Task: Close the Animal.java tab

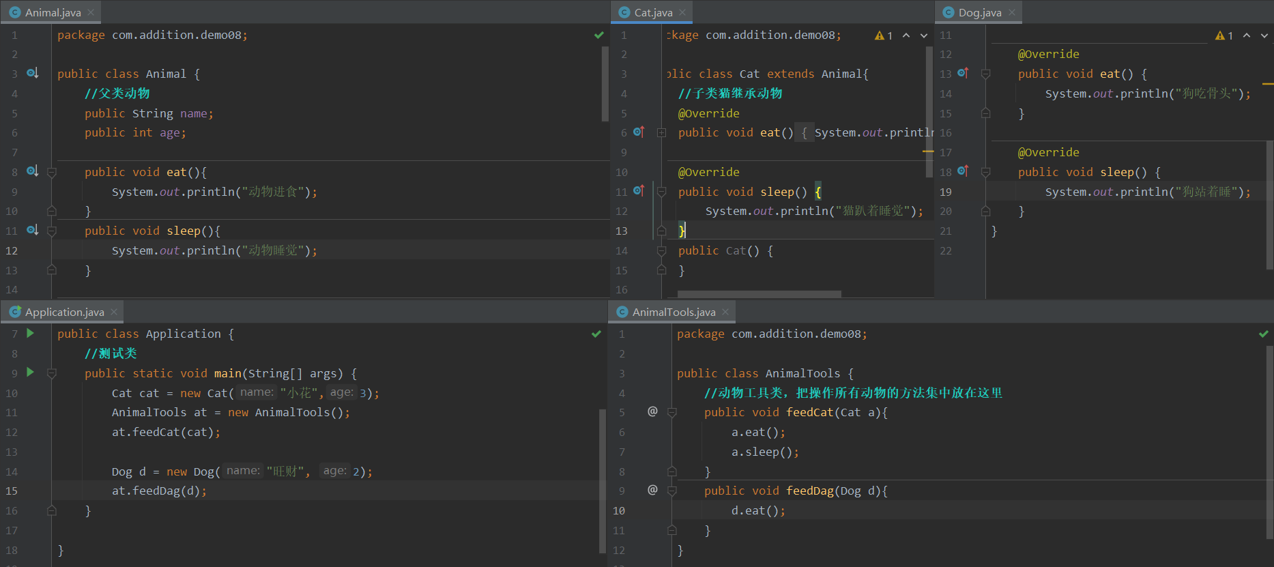Action: pyautogui.click(x=91, y=12)
